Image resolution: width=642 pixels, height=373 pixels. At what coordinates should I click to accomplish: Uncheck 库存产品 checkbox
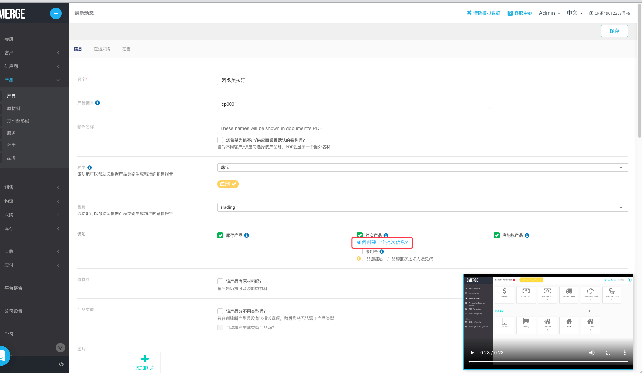[220, 235]
